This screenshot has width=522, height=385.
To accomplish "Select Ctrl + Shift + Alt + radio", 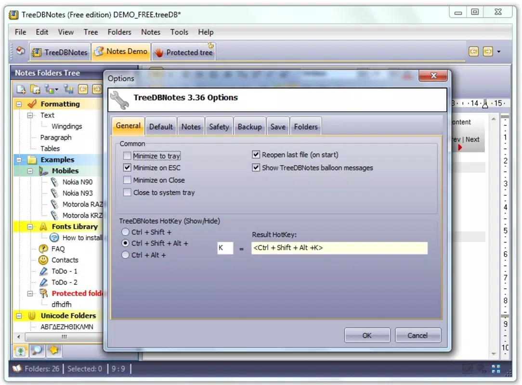I will point(125,243).
